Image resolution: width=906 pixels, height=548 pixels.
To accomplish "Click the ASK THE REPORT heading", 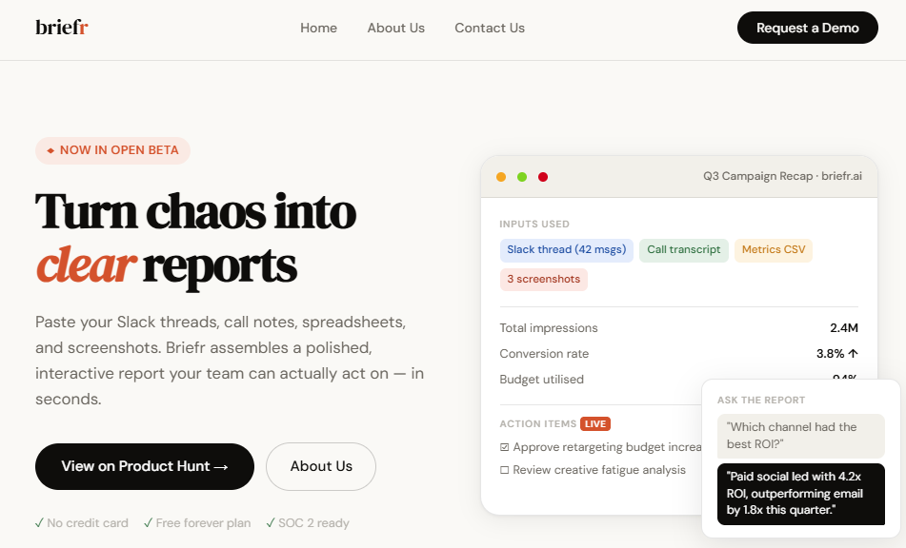I will pos(761,401).
